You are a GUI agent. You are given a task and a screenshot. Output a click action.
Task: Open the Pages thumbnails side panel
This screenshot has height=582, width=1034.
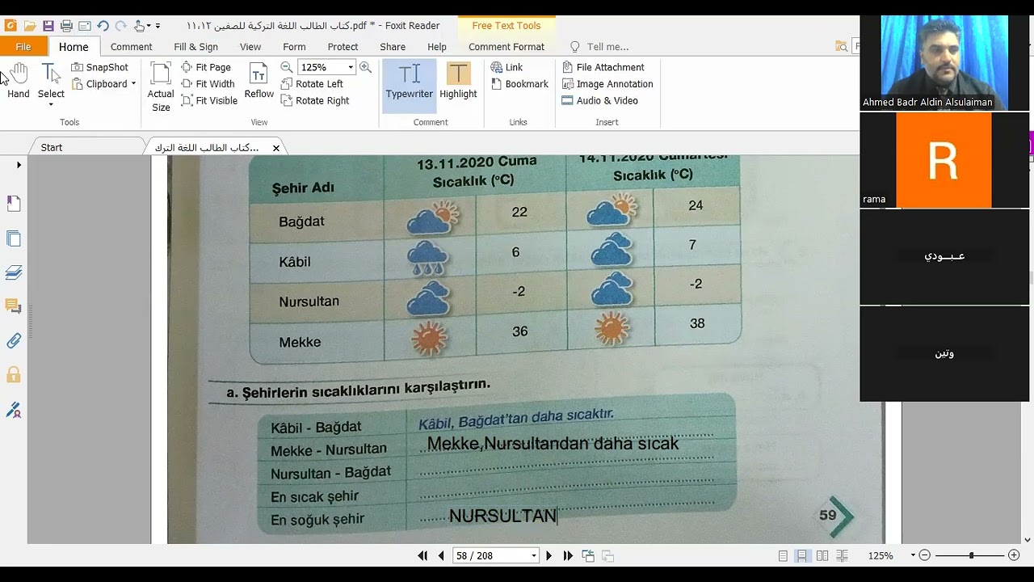click(14, 238)
